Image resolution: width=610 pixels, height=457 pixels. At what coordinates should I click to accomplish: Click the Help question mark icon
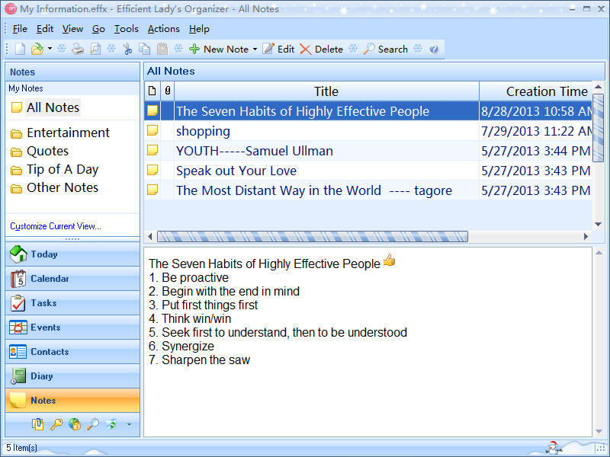coord(434,49)
